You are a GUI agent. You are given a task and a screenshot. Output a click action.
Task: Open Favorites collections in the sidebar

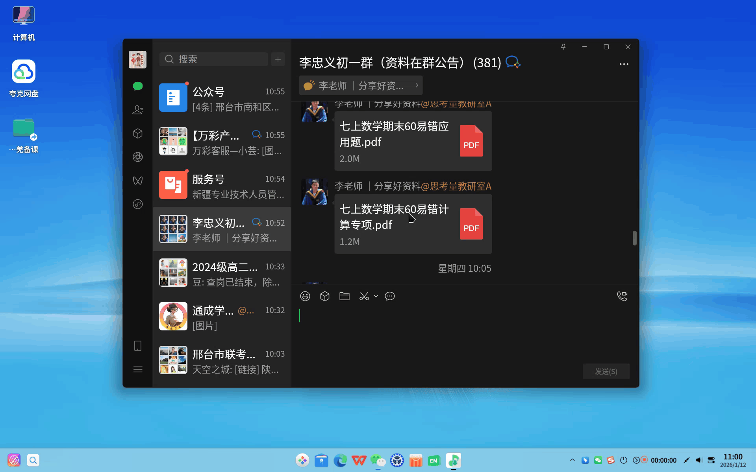point(137,133)
